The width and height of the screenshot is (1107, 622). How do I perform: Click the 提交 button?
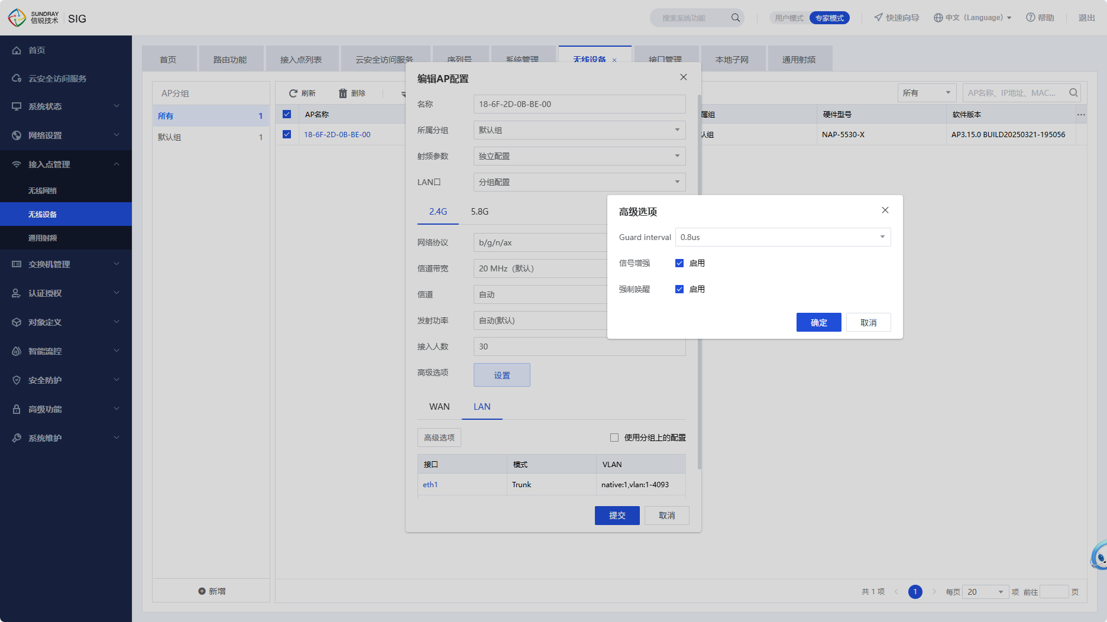[617, 516]
